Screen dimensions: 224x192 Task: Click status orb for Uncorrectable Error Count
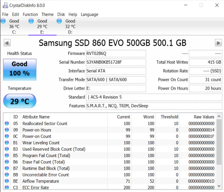[x=7, y=175]
